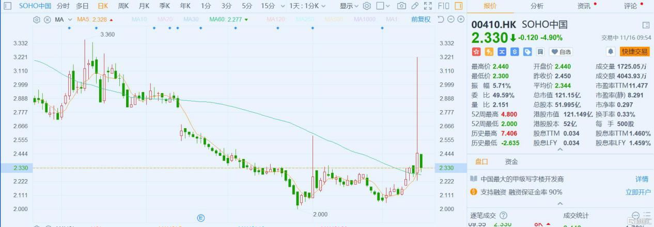
Task: Enter fullscreen chart mode
Action: [428, 6]
